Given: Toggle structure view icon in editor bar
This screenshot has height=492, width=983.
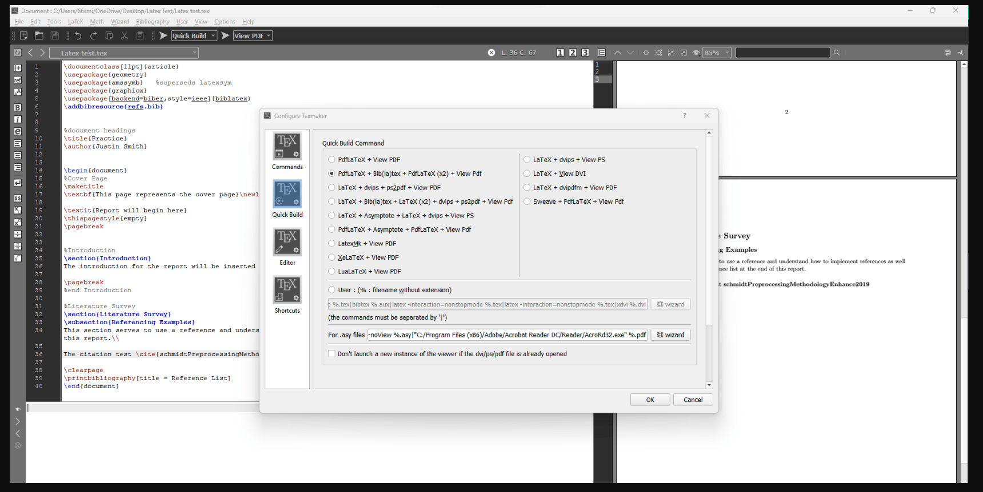Looking at the screenshot, I should pyautogui.click(x=18, y=53).
